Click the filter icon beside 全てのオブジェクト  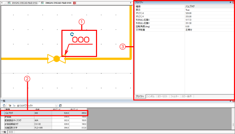pos(14,105)
